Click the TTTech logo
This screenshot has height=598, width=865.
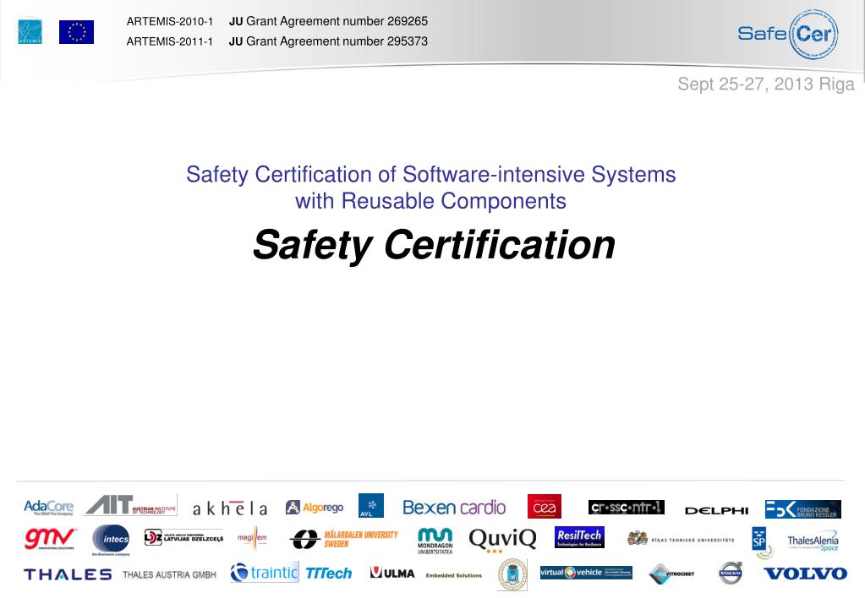pyautogui.click(x=328, y=574)
